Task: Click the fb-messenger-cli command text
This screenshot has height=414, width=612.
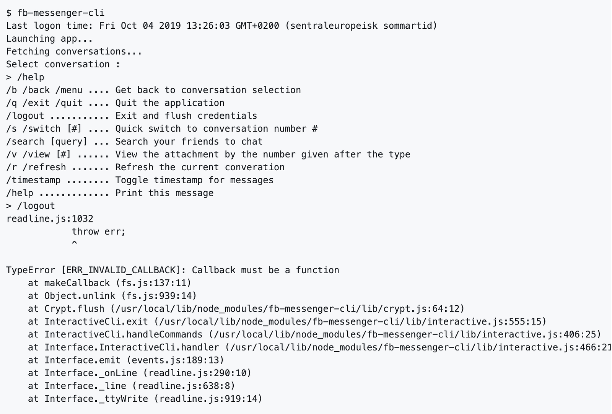Action: pyautogui.click(x=61, y=13)
